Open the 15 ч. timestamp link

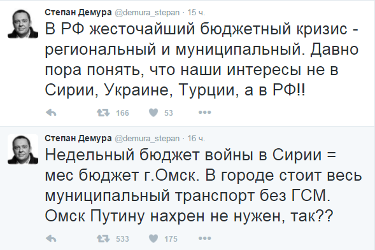click(196, 13)
